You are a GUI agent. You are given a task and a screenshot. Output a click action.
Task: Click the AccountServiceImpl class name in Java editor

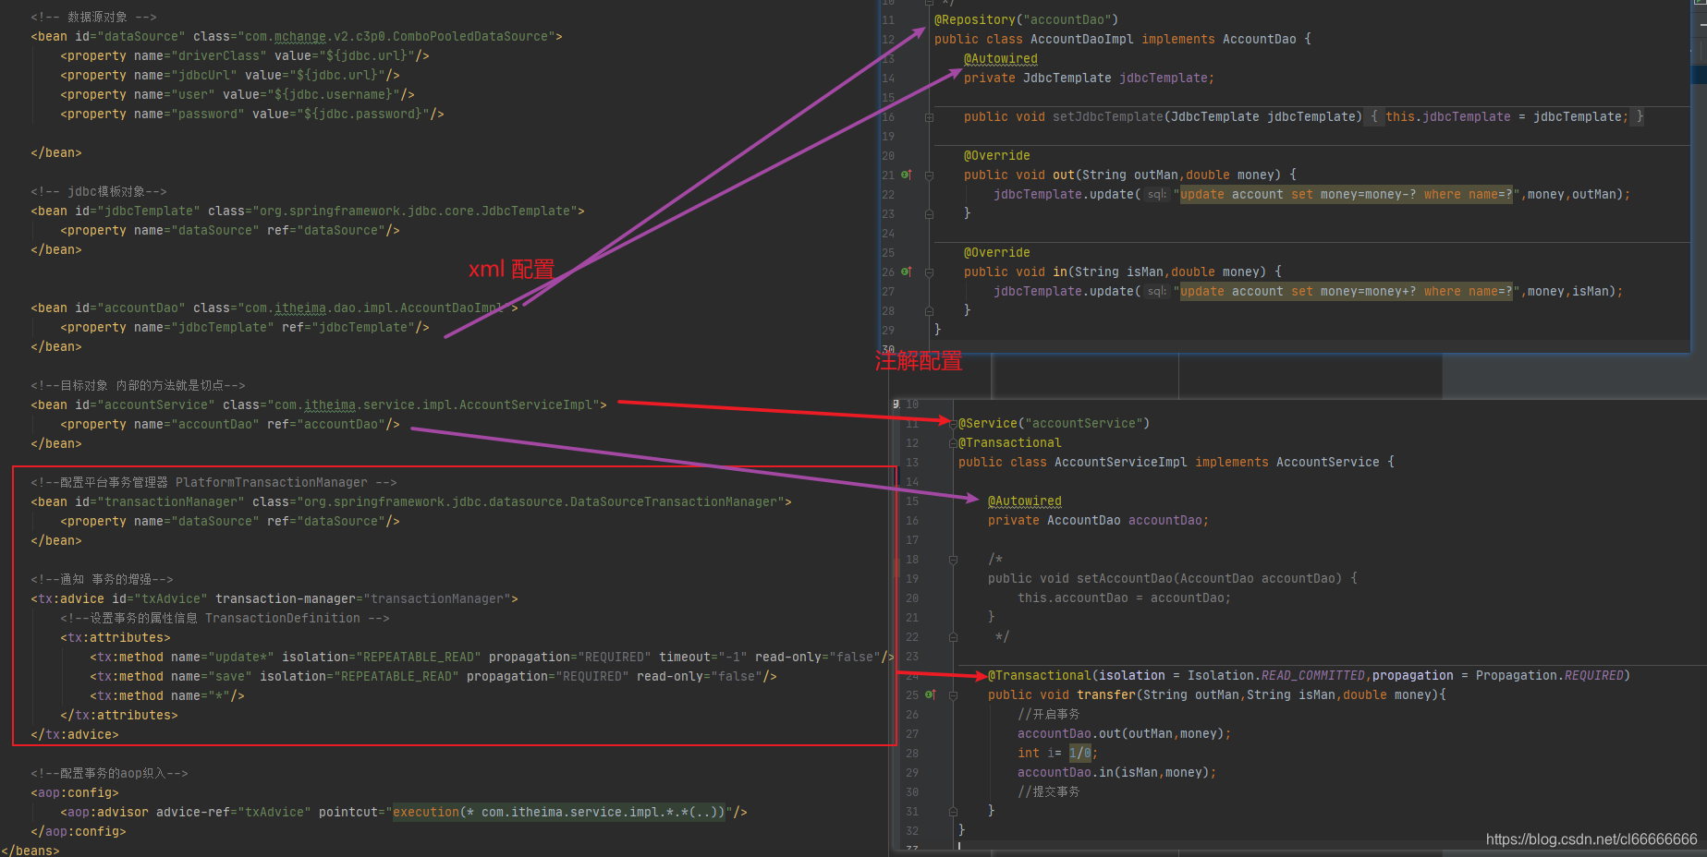[x=1121, y=462]
